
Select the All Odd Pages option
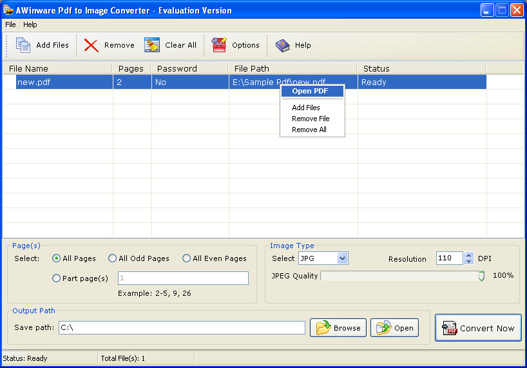(112, 258)
